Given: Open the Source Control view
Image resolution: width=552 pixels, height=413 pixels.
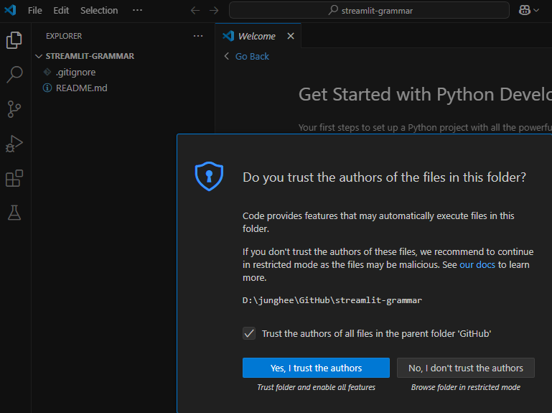Looking at the screenshot, I should (14, 108).
